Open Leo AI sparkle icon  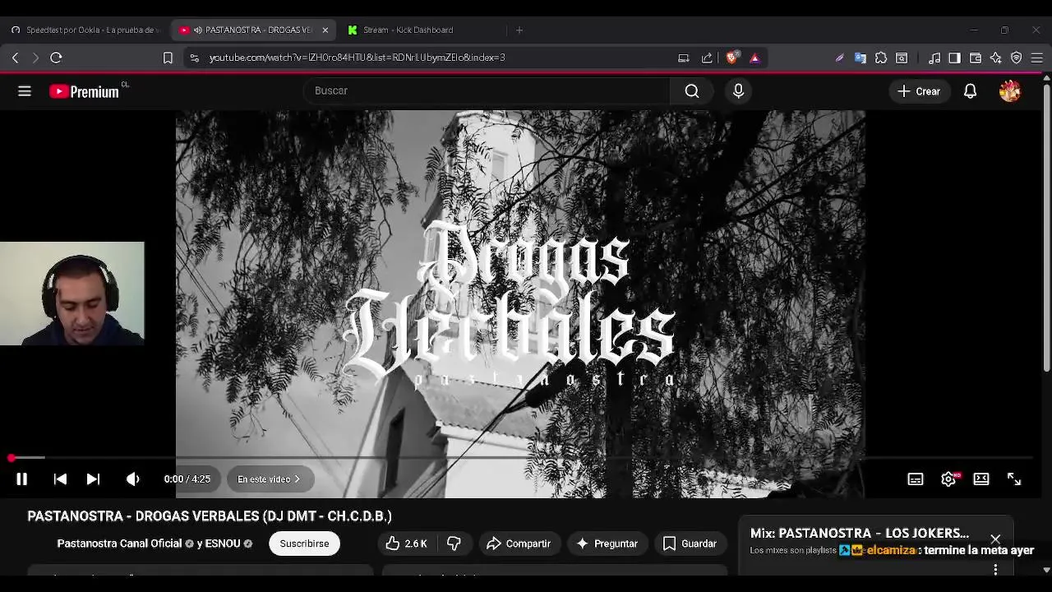pos(996,58)
